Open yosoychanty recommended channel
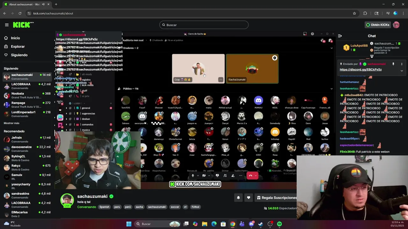 [x=27, y=186]
